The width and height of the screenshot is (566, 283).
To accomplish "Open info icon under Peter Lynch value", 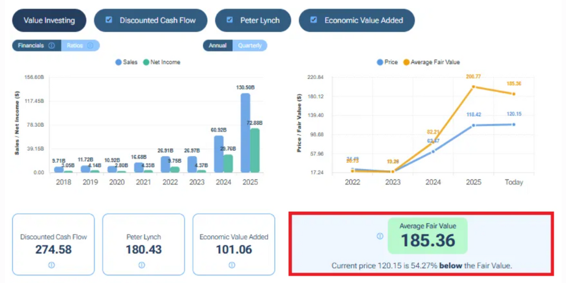I will (x=141, y=265).
